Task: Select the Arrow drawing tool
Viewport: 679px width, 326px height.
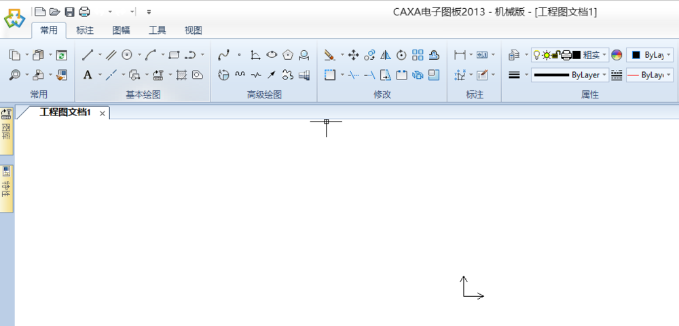Action: pyautogui.click(x=272, y=75)
